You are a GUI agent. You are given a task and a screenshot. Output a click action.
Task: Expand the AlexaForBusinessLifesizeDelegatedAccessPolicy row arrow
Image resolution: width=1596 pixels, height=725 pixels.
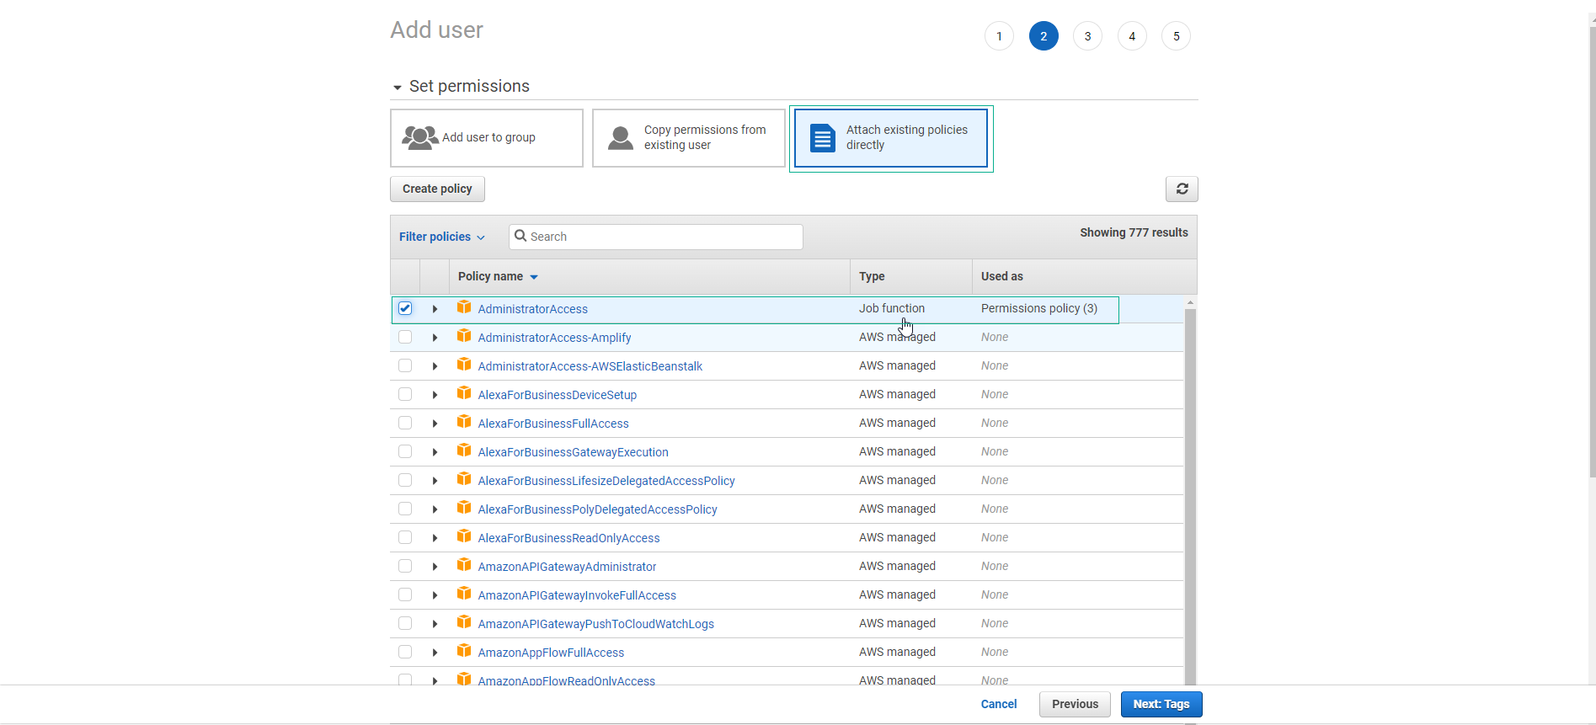(435, 481)
